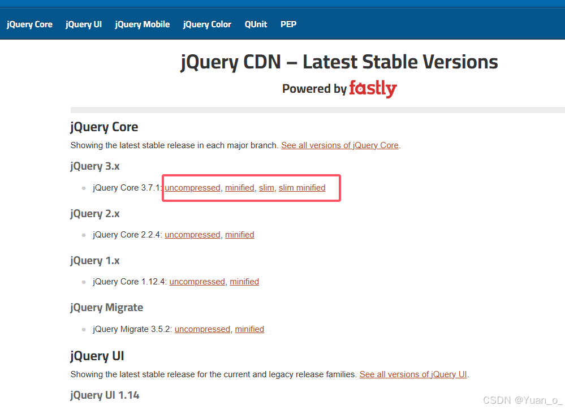Open the jQuery Mobile nav item
The height and width of the screenshot is (410, 565).
click(143, 24)
